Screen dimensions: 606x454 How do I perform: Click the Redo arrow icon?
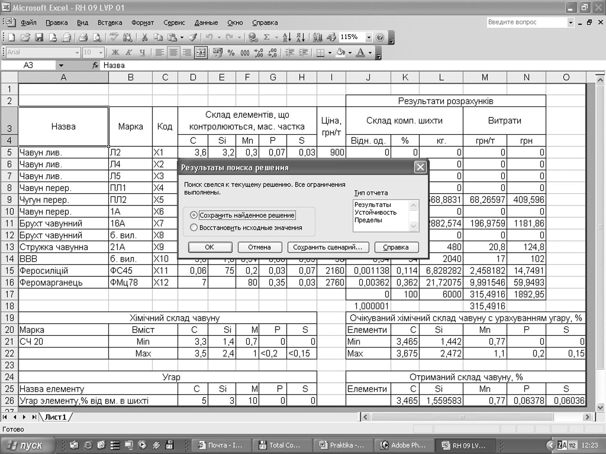click(229, 38)
